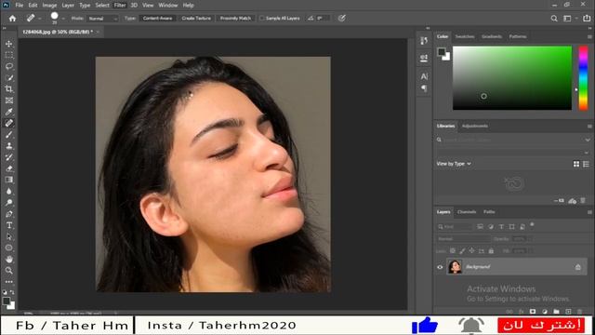This screenshot has width=595, height=335.
Task: Expand View by Type dropdown
Action: (x=454, y=164)
